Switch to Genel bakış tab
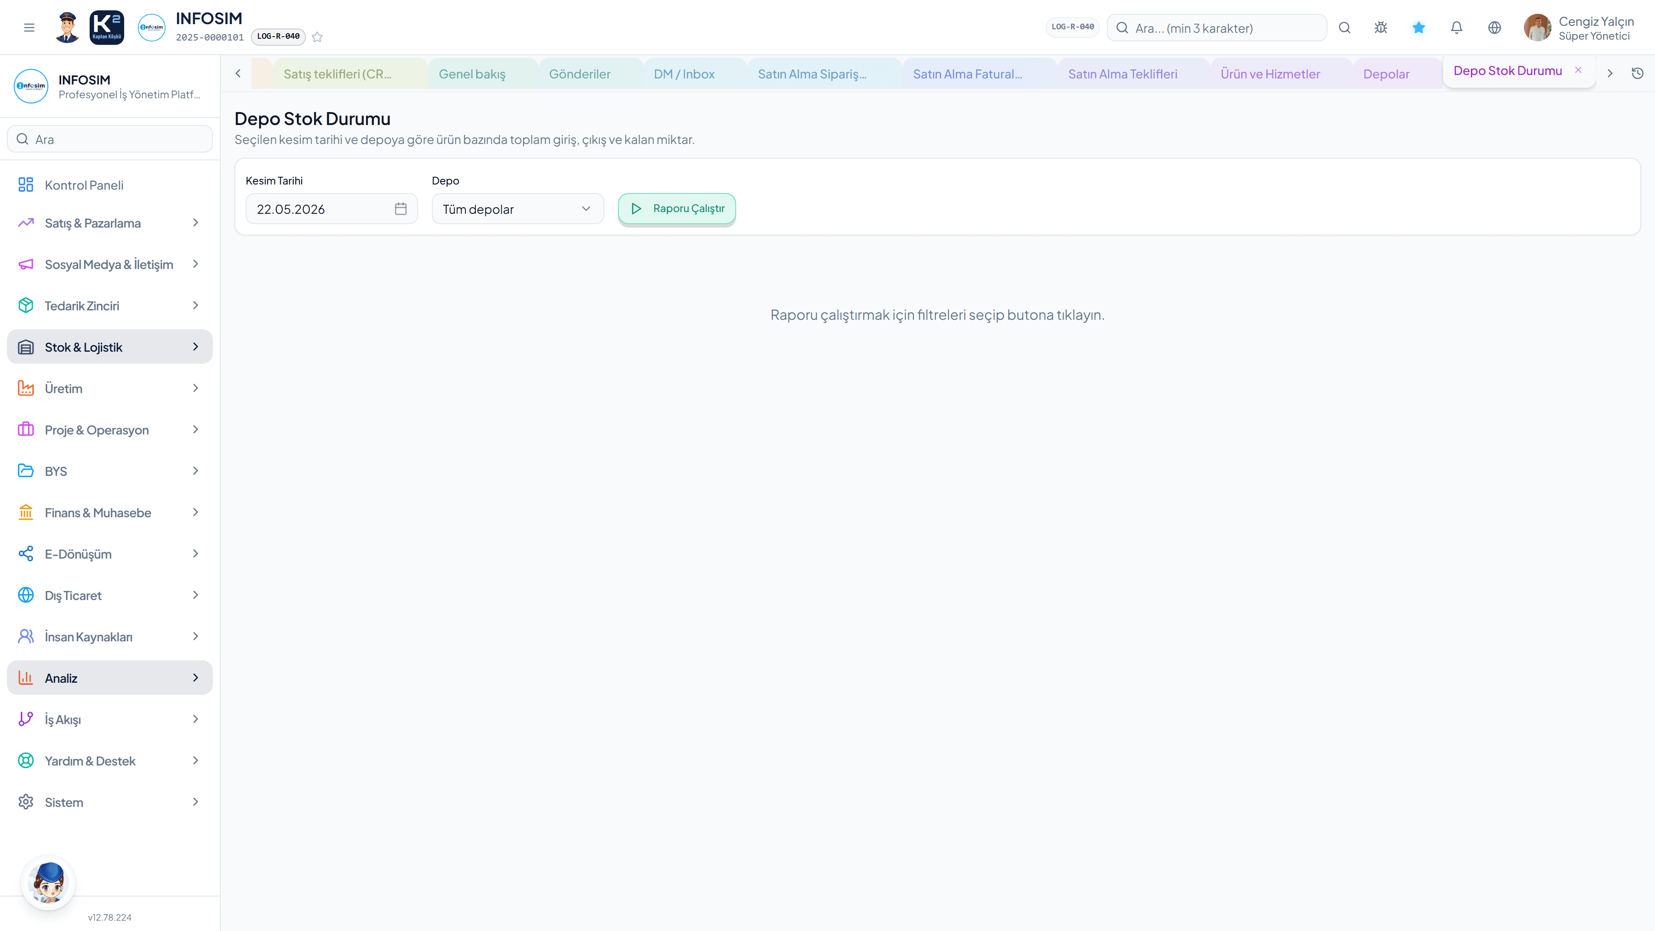 point(483,74)
